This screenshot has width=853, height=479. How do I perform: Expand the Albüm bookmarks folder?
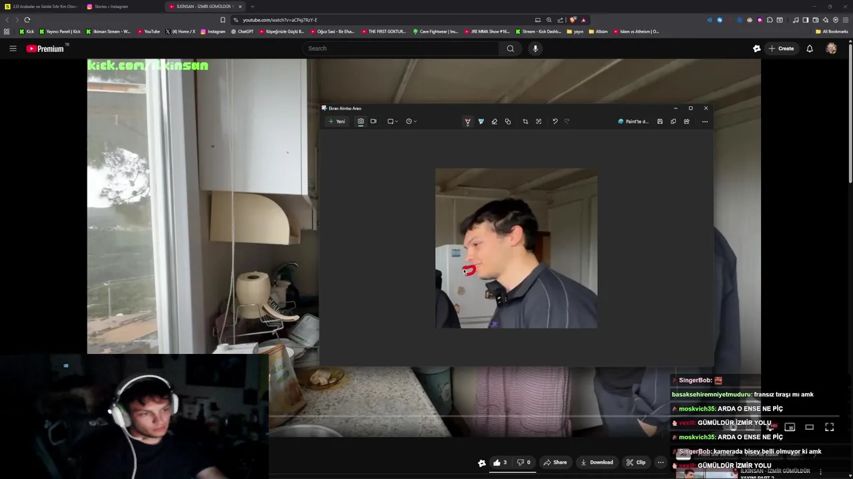pos(598,31)
